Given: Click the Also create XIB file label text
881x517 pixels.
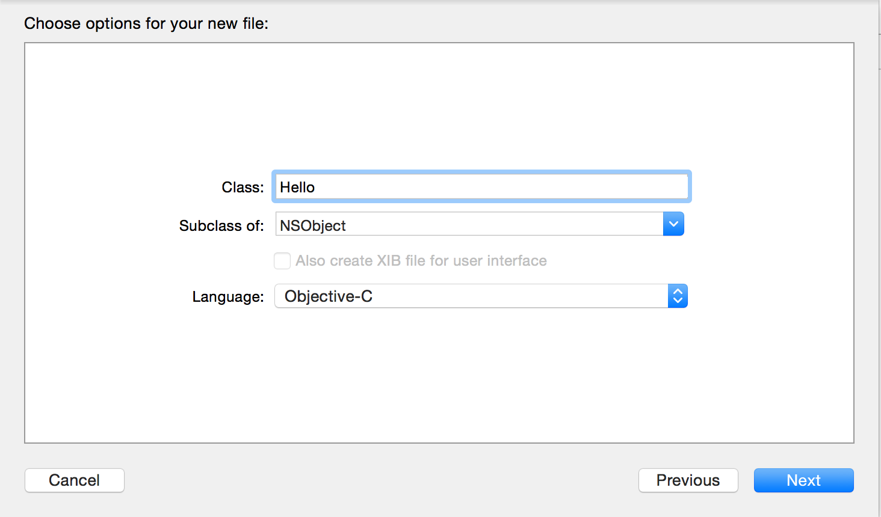Looking at the screenshot, I should pyautogui.click(x=421, y=261).
